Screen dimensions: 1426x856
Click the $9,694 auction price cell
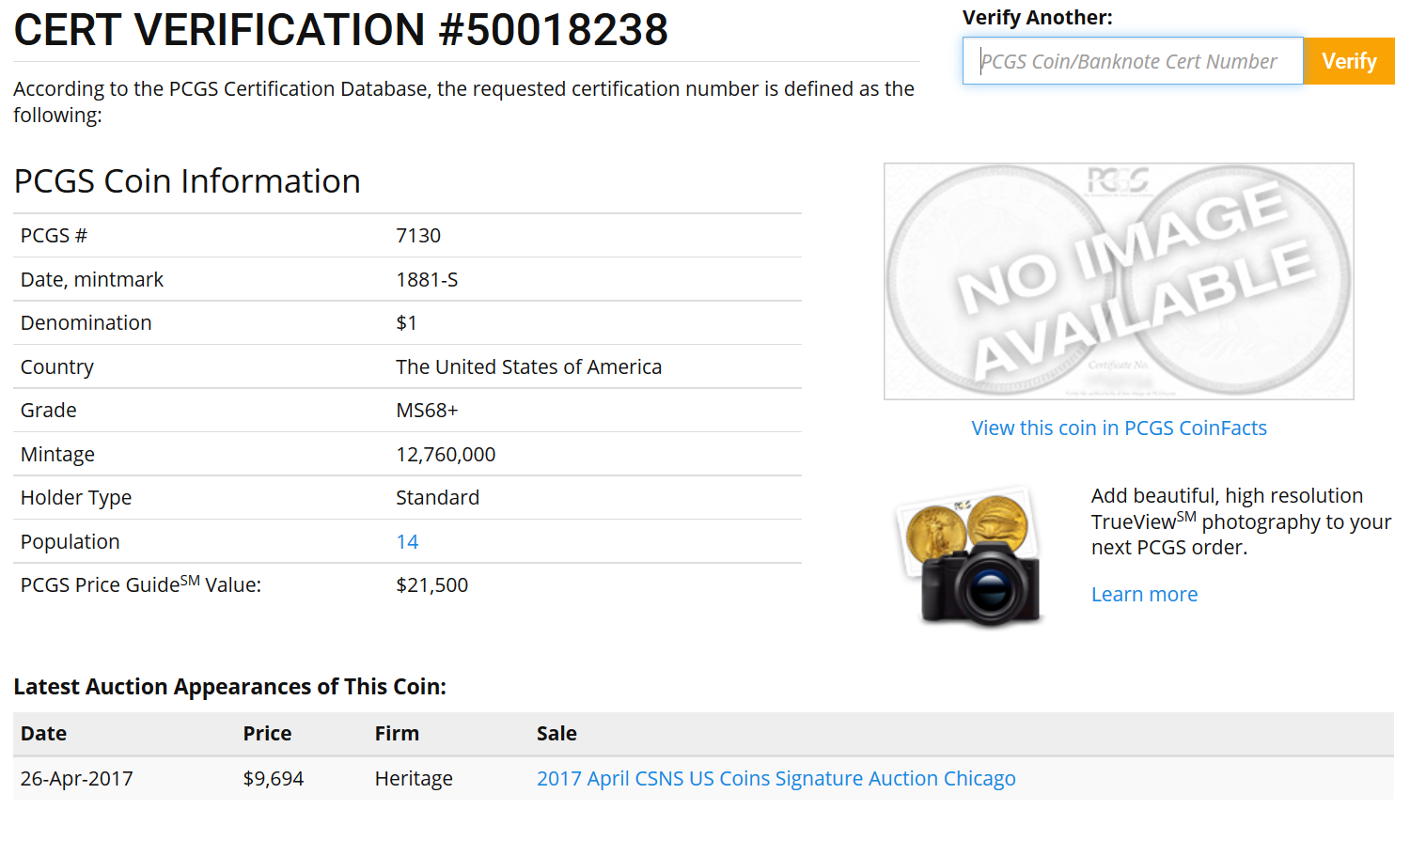(x=273, y=778)
